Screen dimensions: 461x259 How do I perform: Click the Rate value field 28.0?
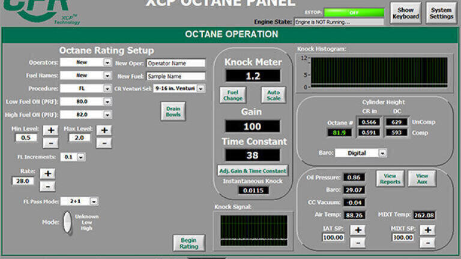click(x=23, y=181)
